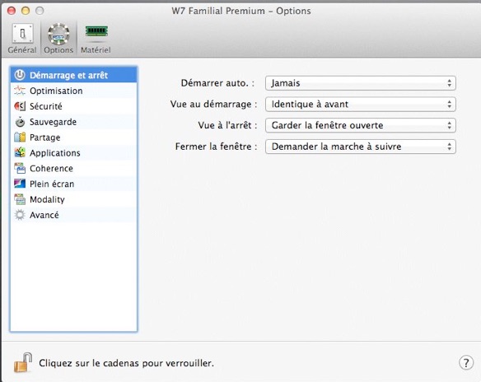Select the Sauvegarde backup icon
Image resolution: width=481 pixels, height=382 pixels.
20,122
